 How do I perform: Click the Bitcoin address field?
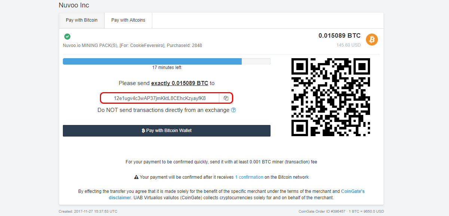[160, 98]
